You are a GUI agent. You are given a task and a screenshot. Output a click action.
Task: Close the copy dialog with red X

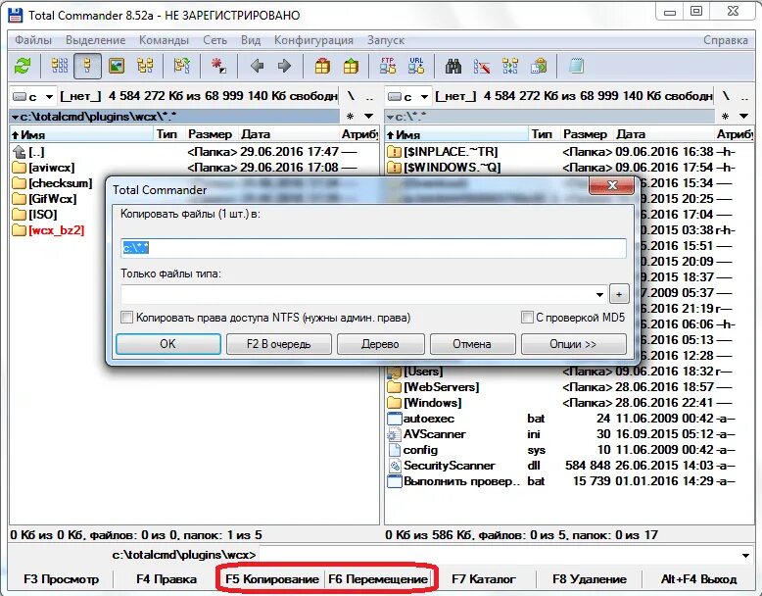pos(611,185)
